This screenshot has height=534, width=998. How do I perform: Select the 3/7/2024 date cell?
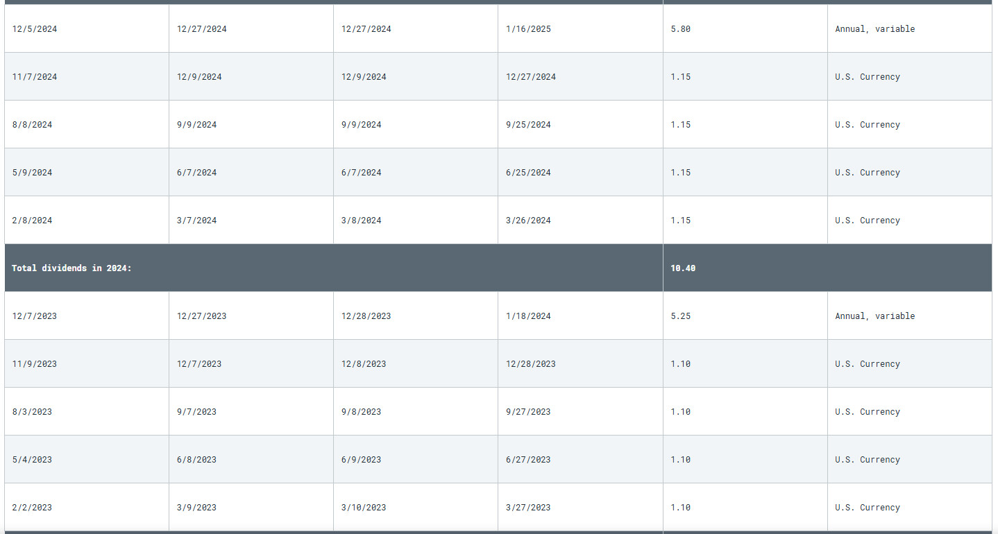click(x=196, y=221)
